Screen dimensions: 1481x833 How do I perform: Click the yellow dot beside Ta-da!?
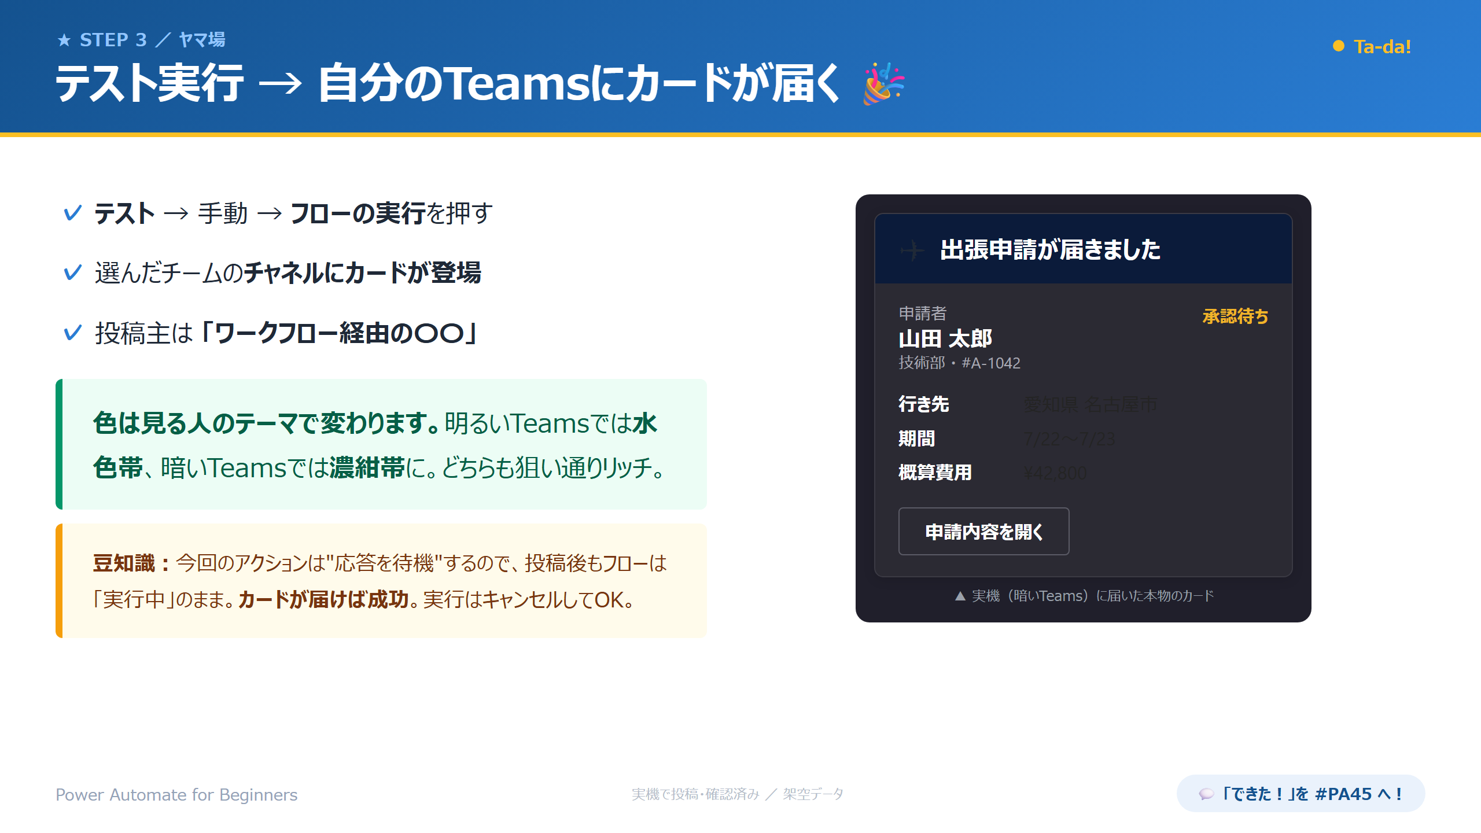pos(1338,46)
